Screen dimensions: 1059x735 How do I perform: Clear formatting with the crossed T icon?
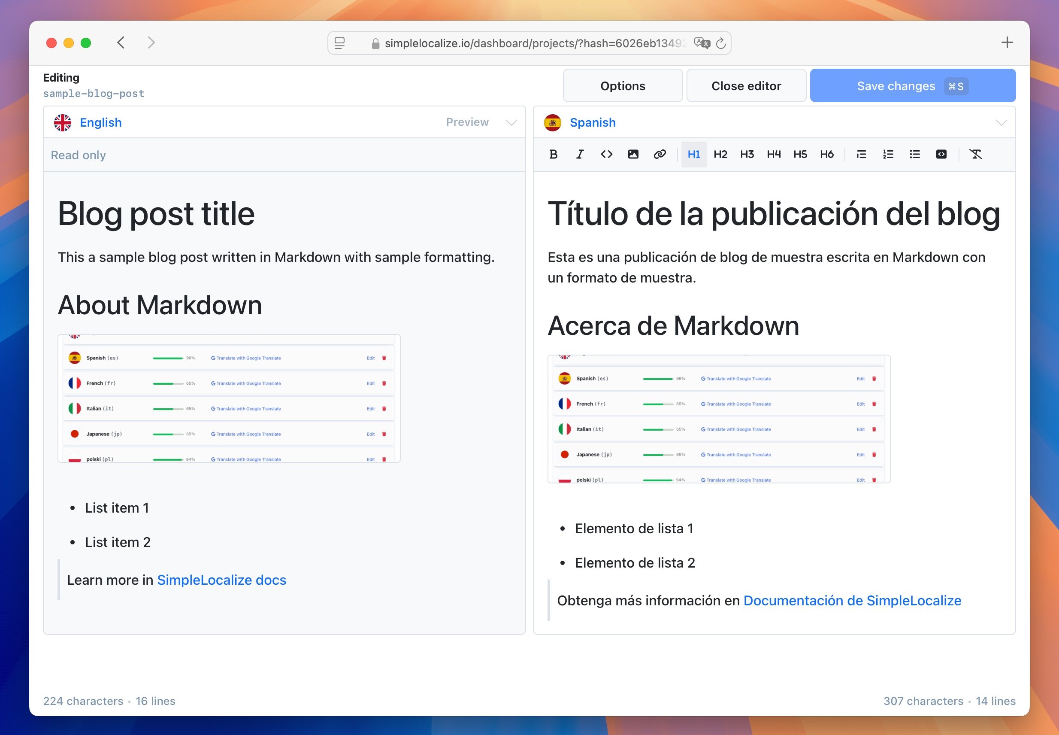[976, 154]
